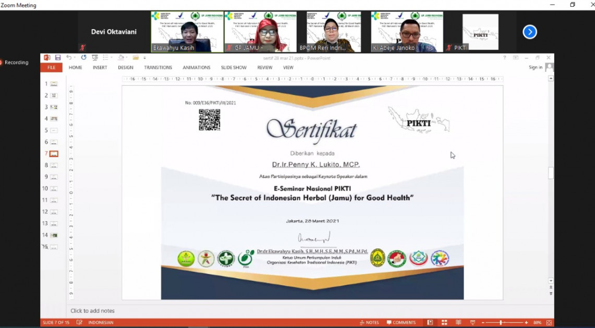The image size is (595, 328).
Task: Click the INDONESIAN language button
Action: (101, 323)
